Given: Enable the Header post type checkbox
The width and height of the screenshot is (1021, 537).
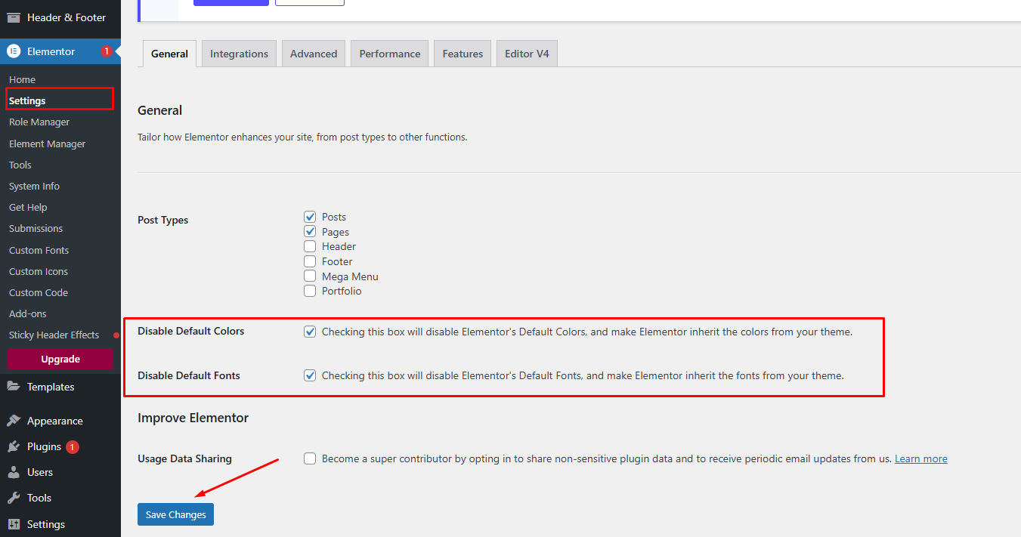Looking at the screenshot, I should click(x=310, y=246).
